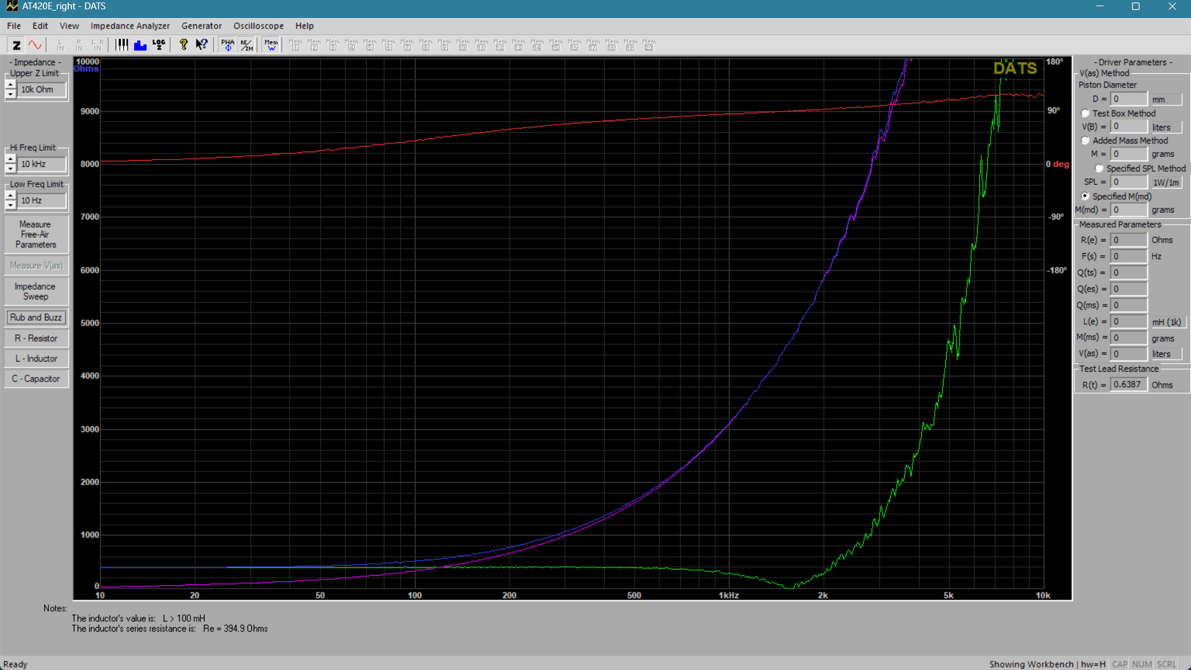1191x670 pixels.
Task: Click the R IN right input icon
Action: click(79, 45)
